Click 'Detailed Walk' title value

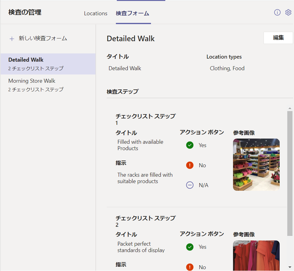point(125,68)
